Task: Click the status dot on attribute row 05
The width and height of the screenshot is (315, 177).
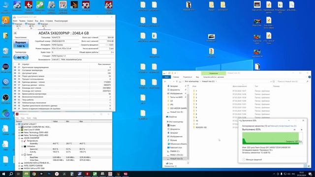Action: [15, 79]
